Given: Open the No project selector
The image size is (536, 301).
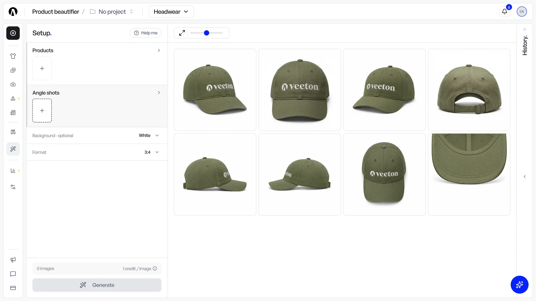Looking at the screenshot, I should [112, 12].
